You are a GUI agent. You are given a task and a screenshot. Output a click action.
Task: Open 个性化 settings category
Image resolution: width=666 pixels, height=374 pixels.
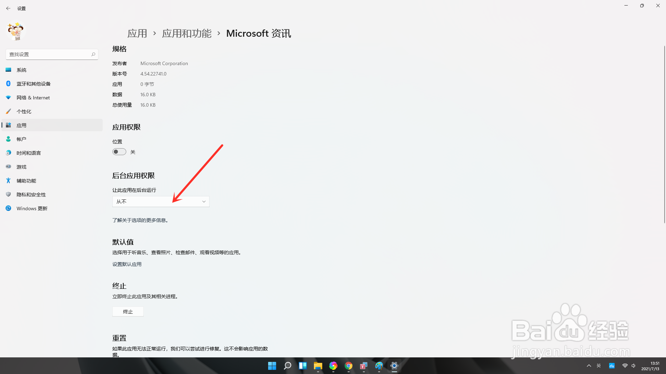click(52, 112)
